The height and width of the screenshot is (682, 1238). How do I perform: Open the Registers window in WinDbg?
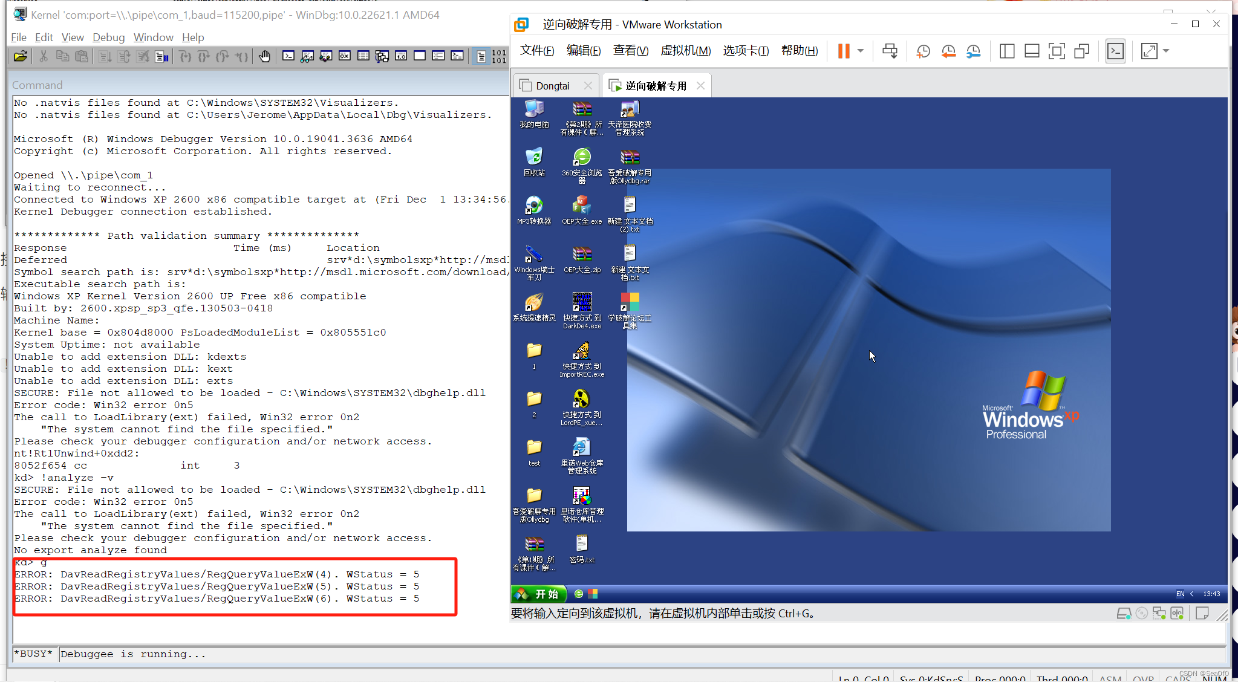345,56
